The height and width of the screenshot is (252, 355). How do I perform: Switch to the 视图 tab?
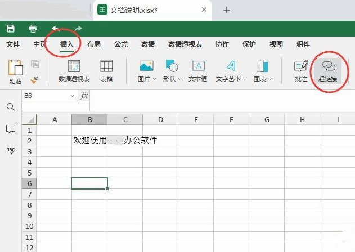[276, 44]
